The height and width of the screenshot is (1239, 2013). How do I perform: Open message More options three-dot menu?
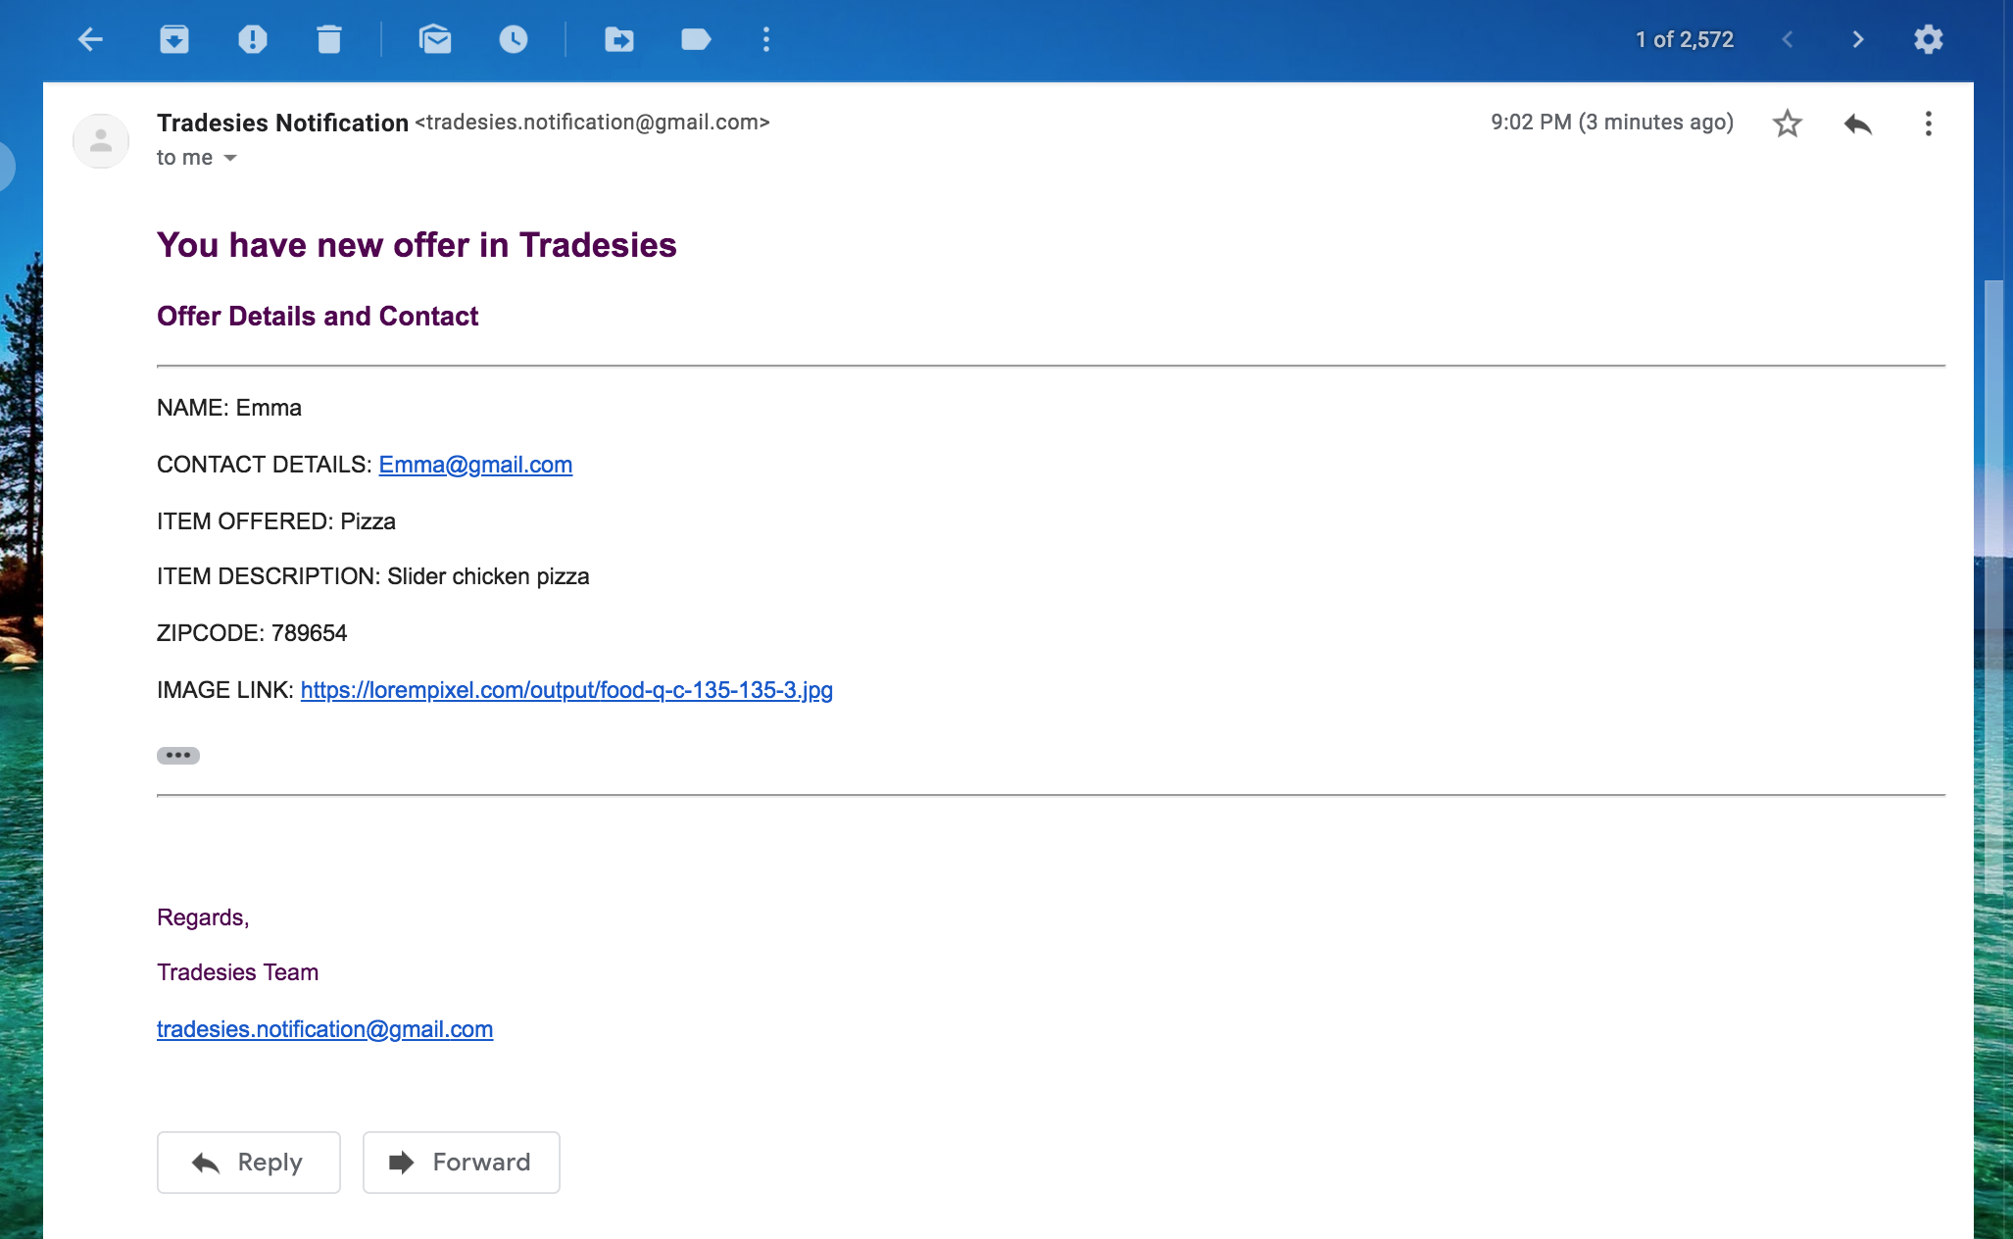click(1928, 124)
